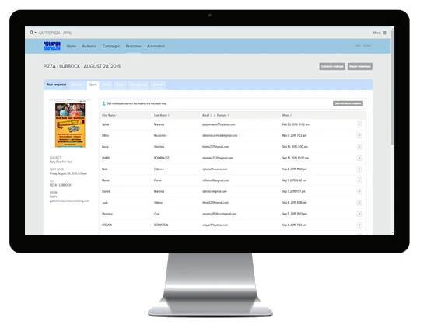The image size is (427, 328).
Task: Sort by the First Name column
Action: pyautogui.click(x=110, y=115)
